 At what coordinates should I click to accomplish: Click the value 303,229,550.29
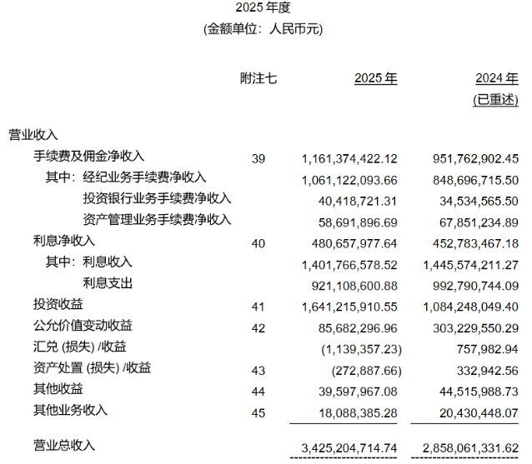[475, 328]
